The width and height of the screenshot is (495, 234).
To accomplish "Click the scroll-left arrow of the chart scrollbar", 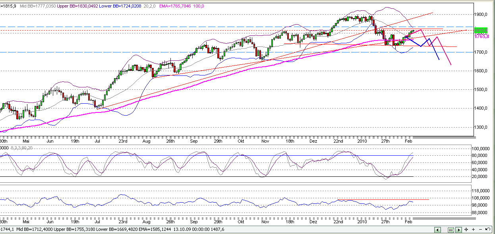I will coord(437,230).
